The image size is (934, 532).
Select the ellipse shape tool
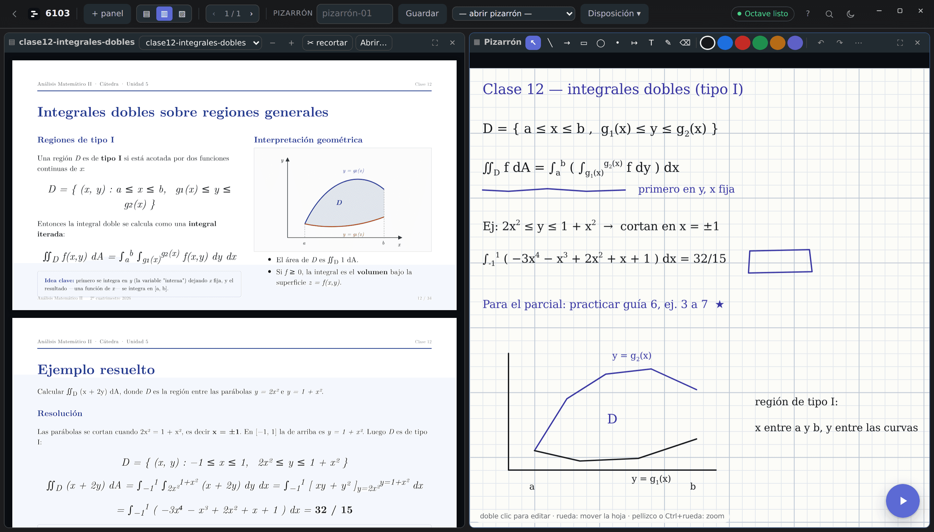click(x=601, y=43)
